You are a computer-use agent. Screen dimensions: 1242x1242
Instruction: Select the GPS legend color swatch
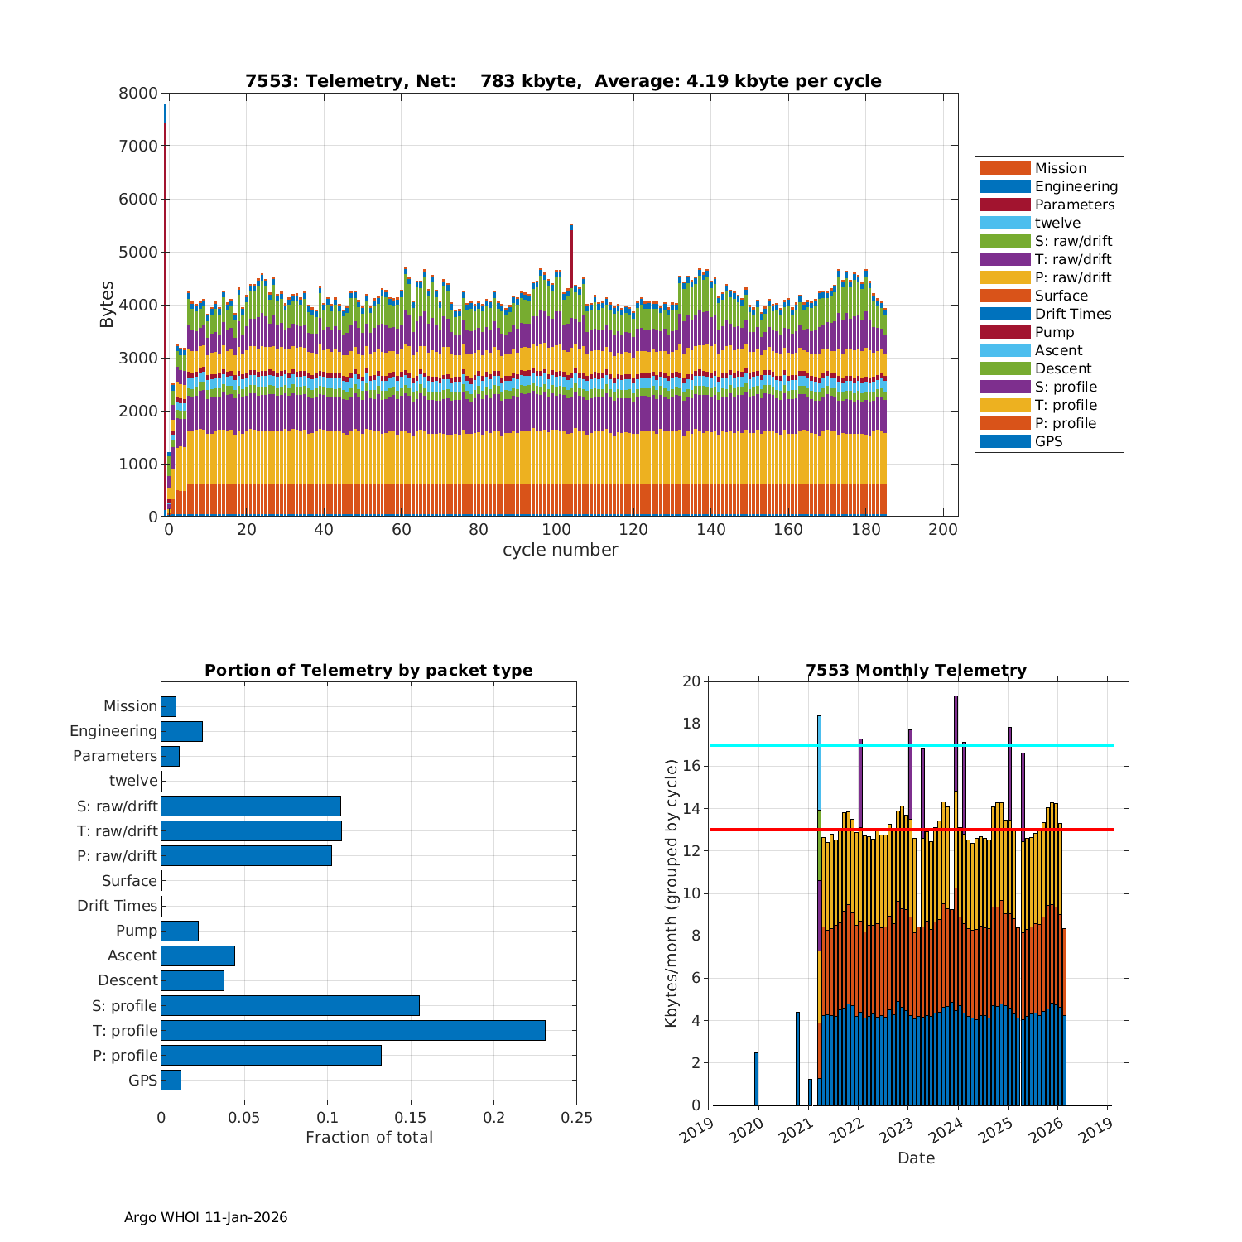coord(1004,441)
